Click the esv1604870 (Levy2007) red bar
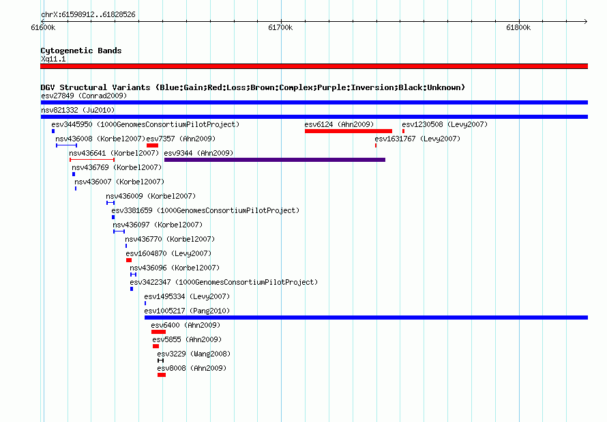The height and width of the screenshot is (422, 607). 129,260
